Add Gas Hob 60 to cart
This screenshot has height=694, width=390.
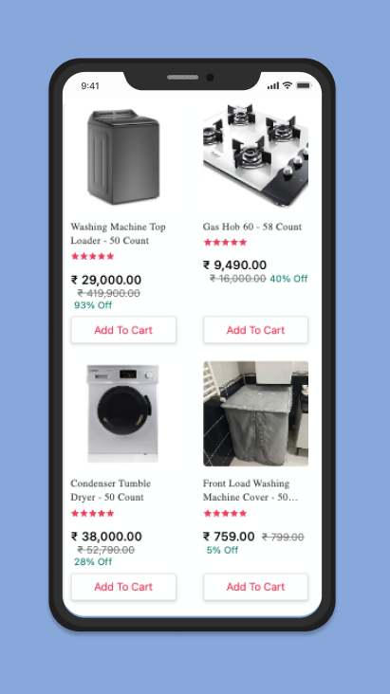tap(255, 330)
